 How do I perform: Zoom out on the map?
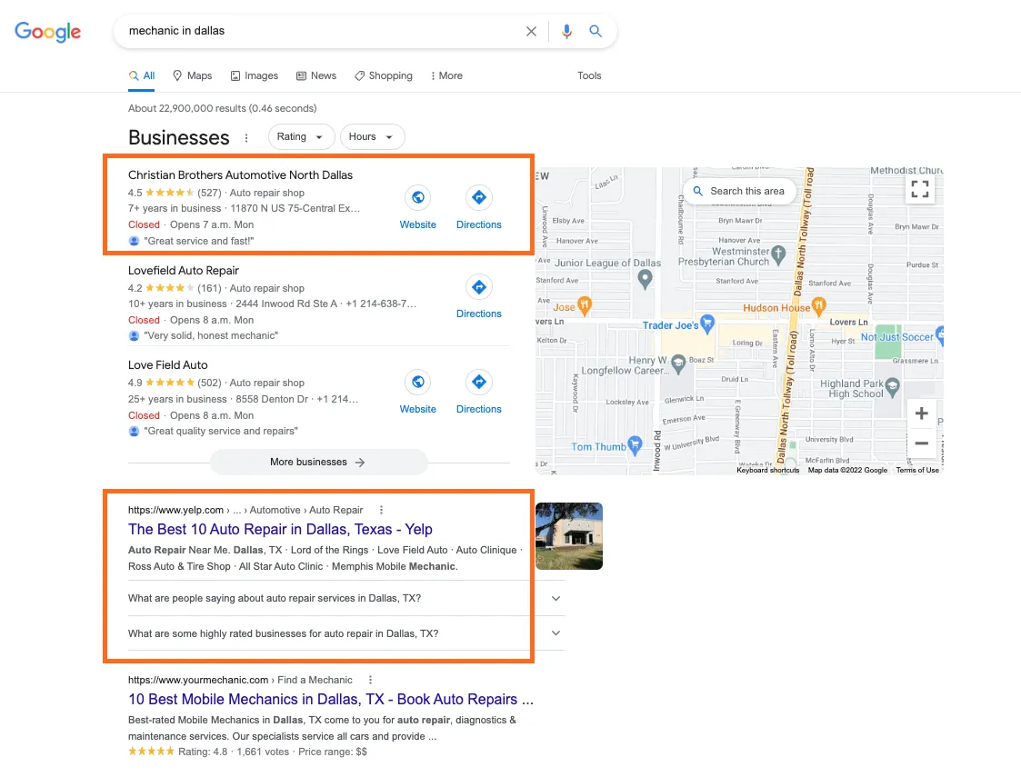coord(921,443)
